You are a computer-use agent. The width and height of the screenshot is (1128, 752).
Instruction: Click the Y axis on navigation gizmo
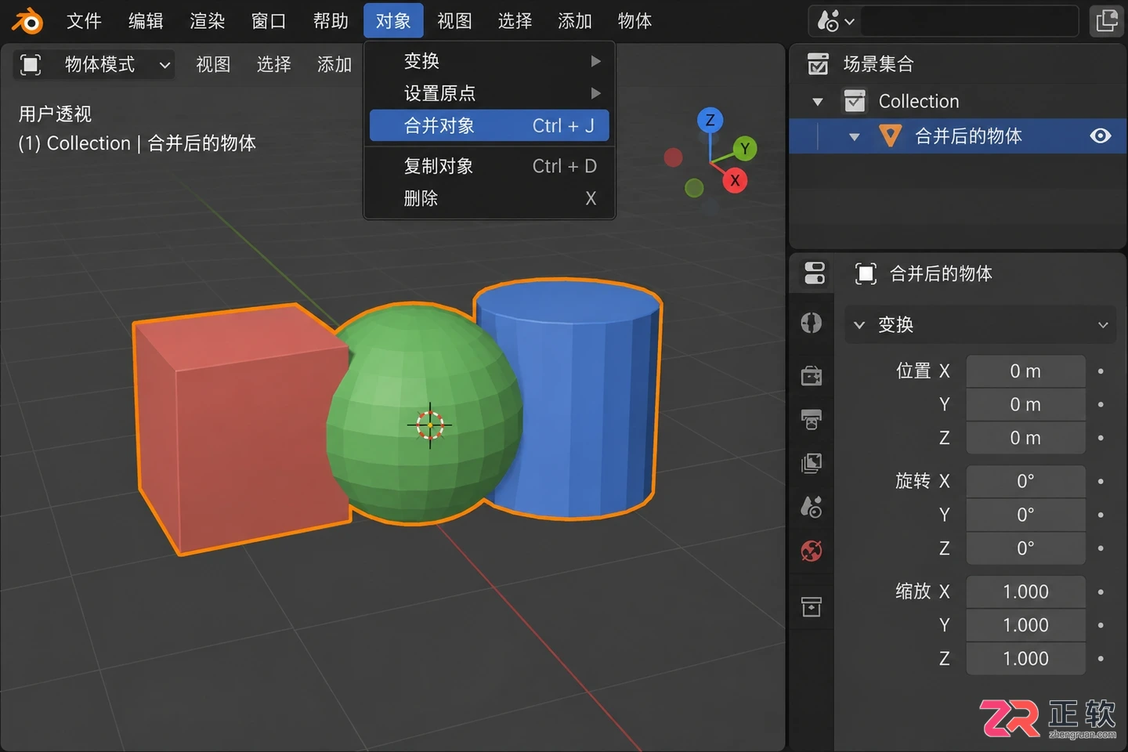tap(745, 148)
